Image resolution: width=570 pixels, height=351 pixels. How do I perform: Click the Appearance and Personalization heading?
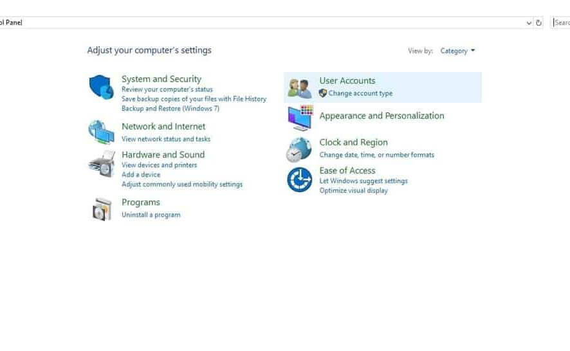pos(382,116)
